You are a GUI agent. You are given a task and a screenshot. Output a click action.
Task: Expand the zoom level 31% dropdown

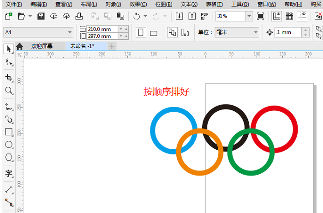click(249, 17)
